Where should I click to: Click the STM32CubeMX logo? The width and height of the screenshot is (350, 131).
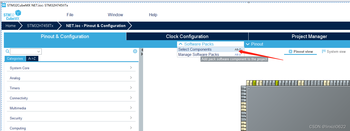(x=12, y=15)
